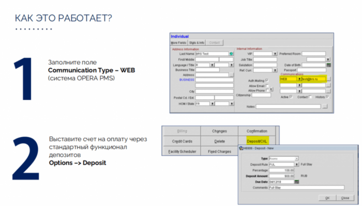This screenshot has width=362, height=206.
Task: Toggle the History checkbox
Action: (x=327, y=97)
